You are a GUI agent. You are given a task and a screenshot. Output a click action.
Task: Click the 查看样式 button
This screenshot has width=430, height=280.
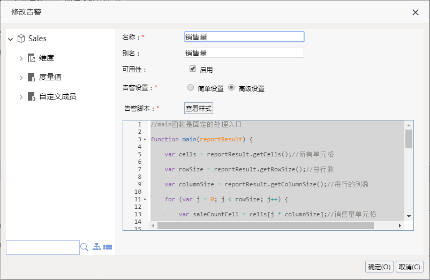(199, 108)
